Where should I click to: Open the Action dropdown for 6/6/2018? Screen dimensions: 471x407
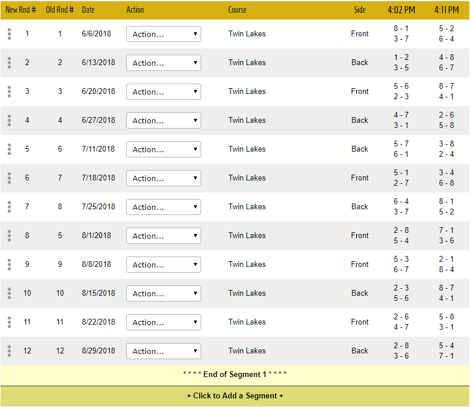point(163,34)
